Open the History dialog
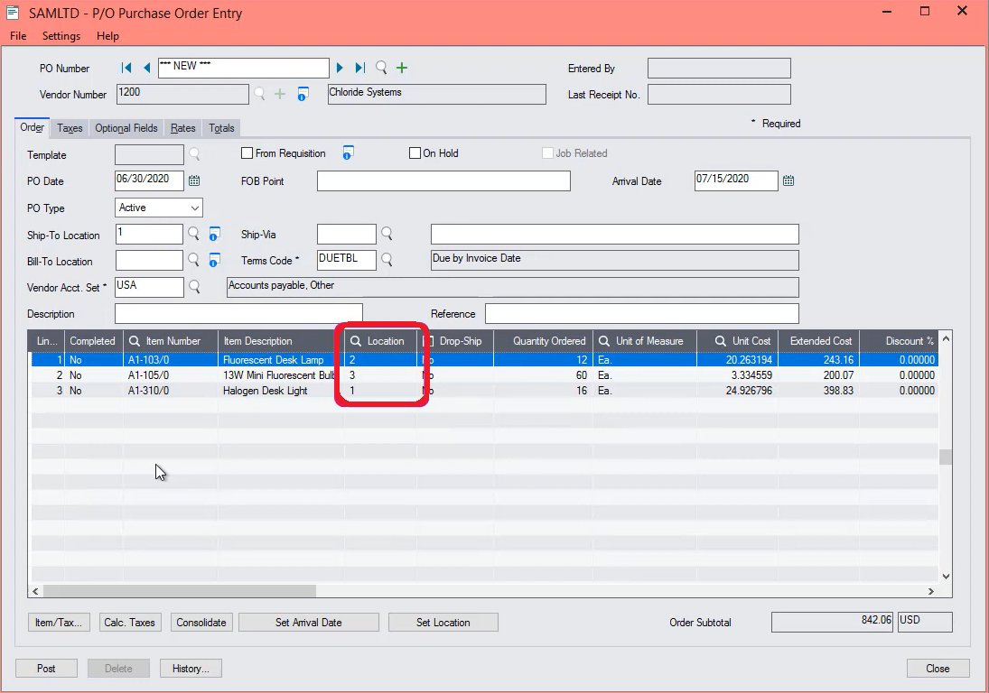 click(190, 668)
